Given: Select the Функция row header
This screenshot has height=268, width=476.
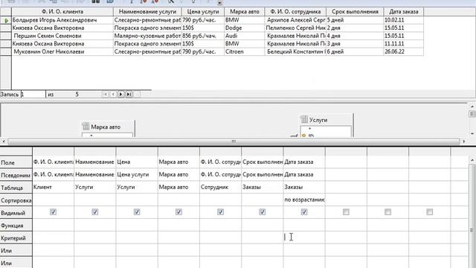Looking at the screenshot, I should (16, 226).
